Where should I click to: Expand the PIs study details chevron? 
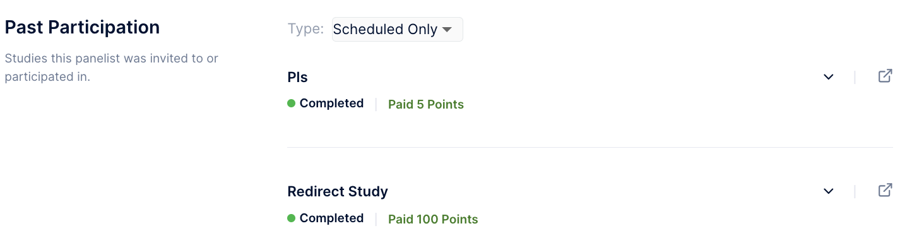coord(829,77)
